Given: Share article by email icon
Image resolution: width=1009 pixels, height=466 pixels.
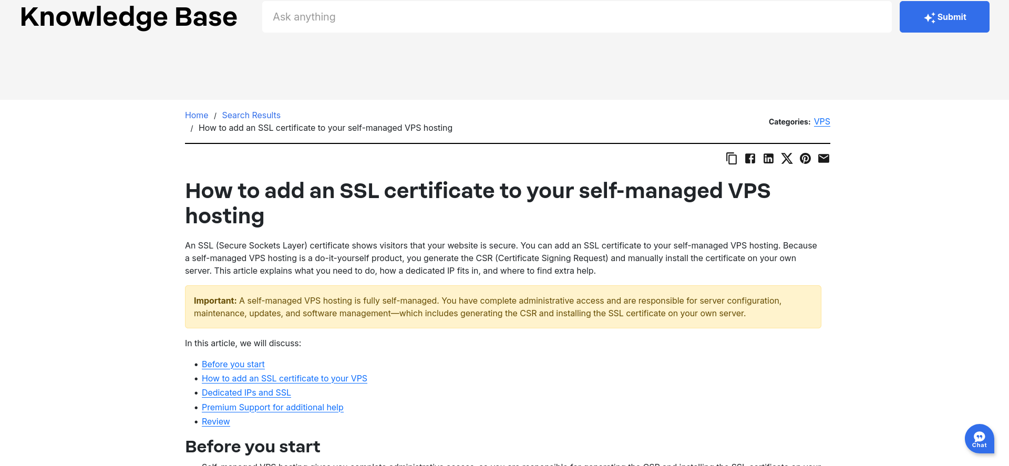Looking at the screenshot, I should point(823,158).
